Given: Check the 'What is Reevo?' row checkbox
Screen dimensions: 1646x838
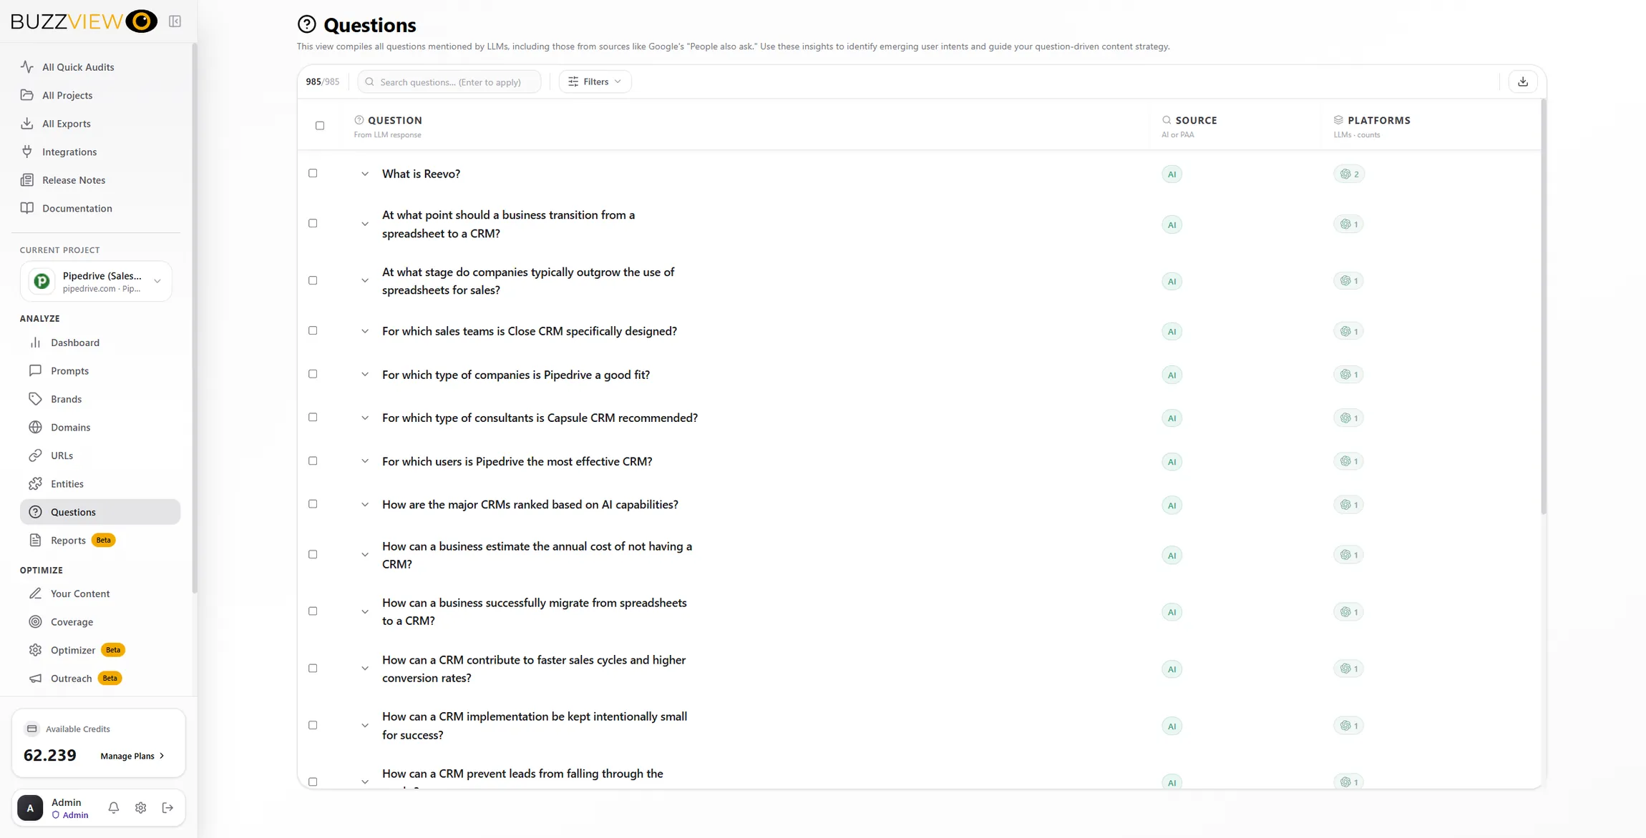Looking at the screenshot, I should coord(313,173).
